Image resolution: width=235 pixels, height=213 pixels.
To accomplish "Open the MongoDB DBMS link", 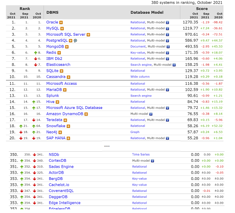I will pyautogui.click(x=55, y=46).
